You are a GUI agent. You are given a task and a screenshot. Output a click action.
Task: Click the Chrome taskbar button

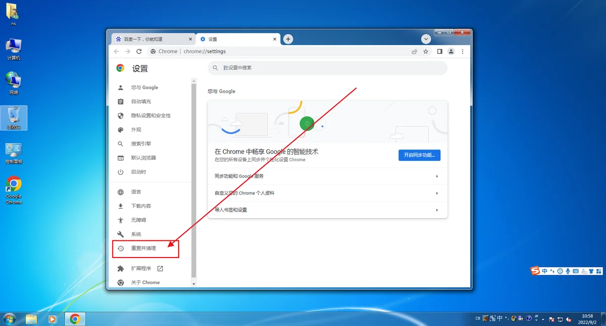click(75, 319)
